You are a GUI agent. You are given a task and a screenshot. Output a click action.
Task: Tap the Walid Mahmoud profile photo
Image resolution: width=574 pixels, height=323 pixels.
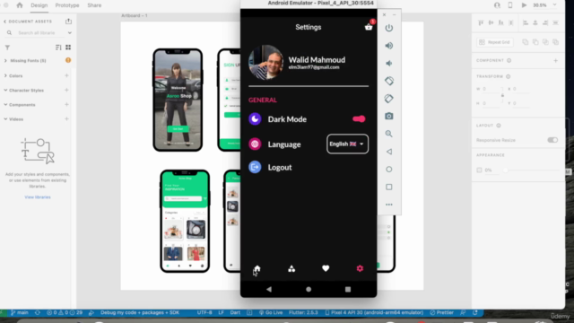[265, 62]
